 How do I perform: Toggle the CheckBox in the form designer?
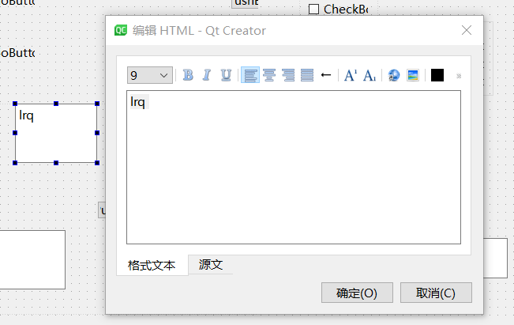313,9
